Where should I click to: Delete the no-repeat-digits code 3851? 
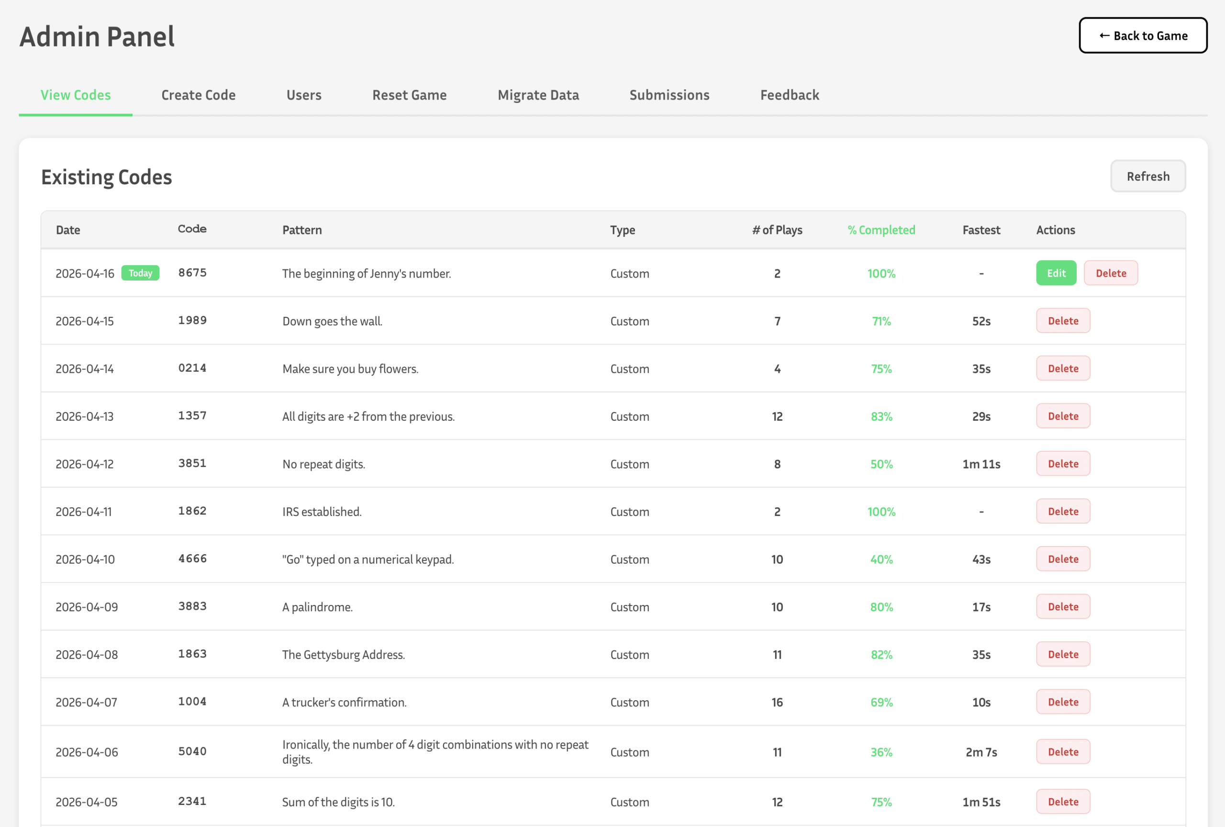click(1063, 463)
